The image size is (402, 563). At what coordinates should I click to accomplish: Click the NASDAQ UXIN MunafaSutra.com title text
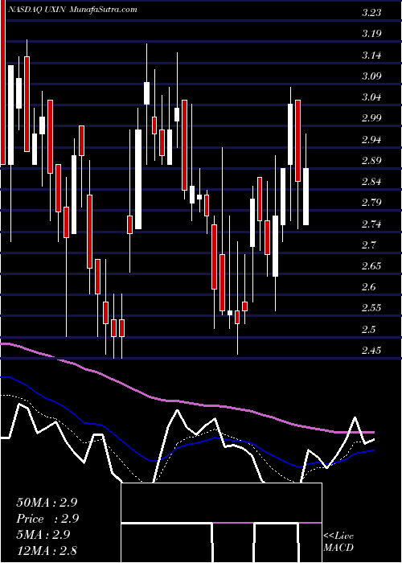(x=72, y=10)
